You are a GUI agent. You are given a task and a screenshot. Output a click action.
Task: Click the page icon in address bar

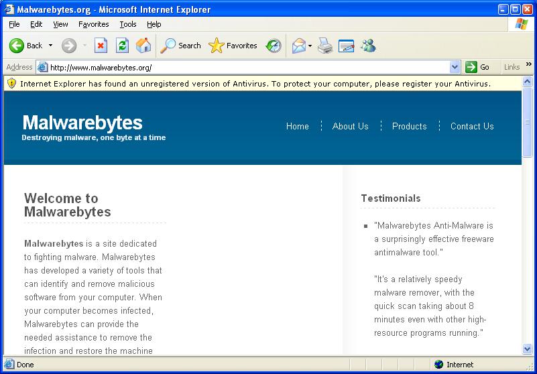coord(42,67)
